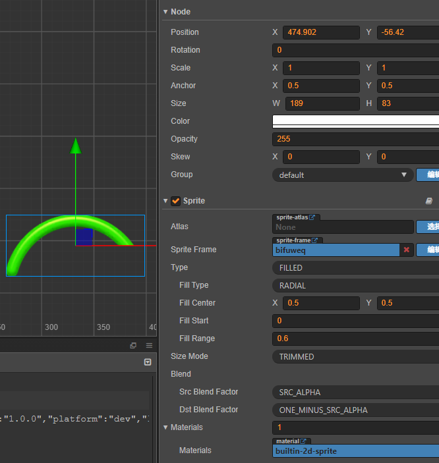The image size is (439, 463).
Task: Open the Fill Type RADIAL dropdown
Action: [x=355, y=286]
